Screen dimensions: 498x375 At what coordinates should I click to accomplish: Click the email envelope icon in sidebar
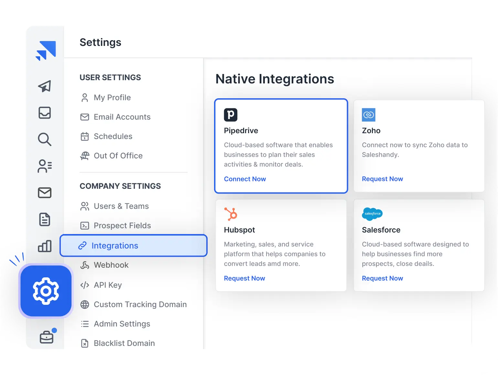(45, 193)
